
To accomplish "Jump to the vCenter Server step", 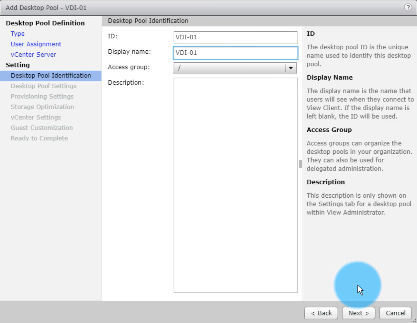I will point(33,54).
